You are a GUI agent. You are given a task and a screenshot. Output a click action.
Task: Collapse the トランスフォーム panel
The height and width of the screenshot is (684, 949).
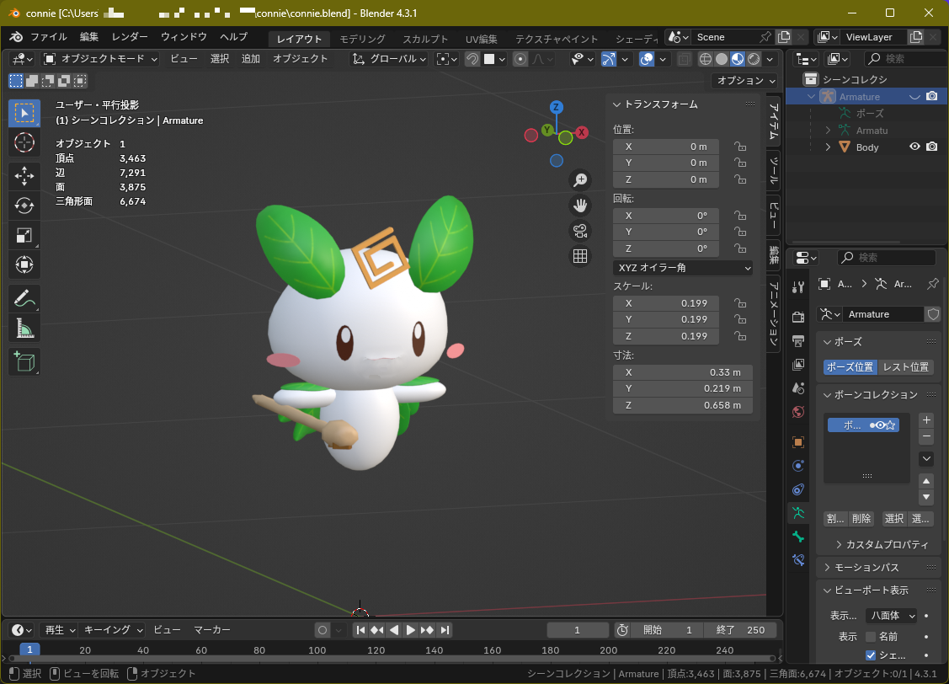616,104
